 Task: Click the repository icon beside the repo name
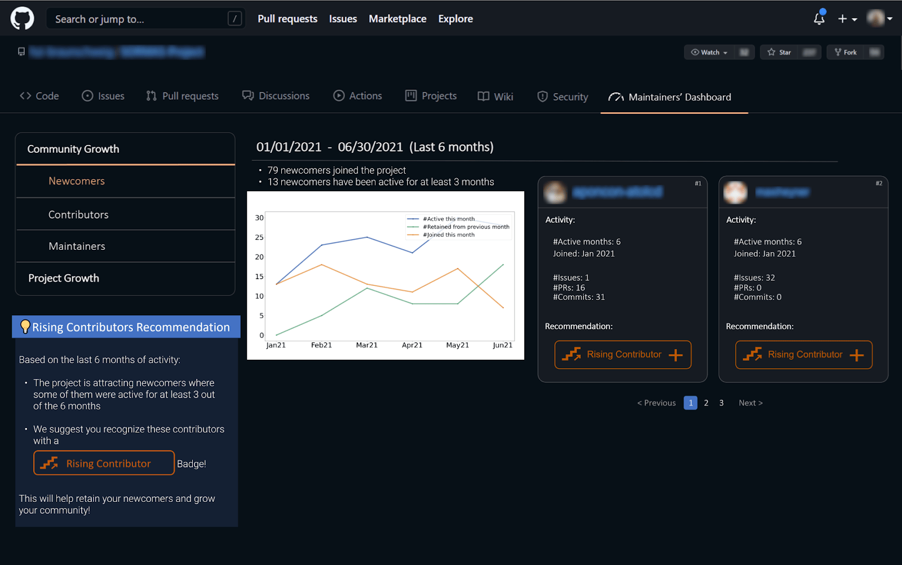coord(21,52)
